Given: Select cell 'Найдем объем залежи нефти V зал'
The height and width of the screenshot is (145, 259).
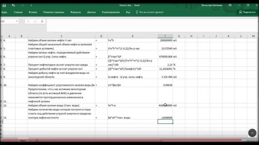Looking at the screenshot, I should (x=62, y=40).
